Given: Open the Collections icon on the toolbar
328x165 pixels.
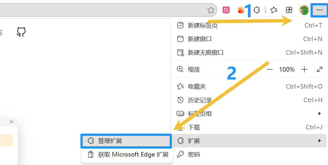Looking at the screenshot, I should pos(289,10).
